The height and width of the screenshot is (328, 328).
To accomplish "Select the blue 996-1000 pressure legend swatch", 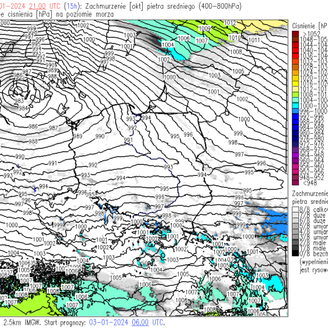I will [295, 110].
